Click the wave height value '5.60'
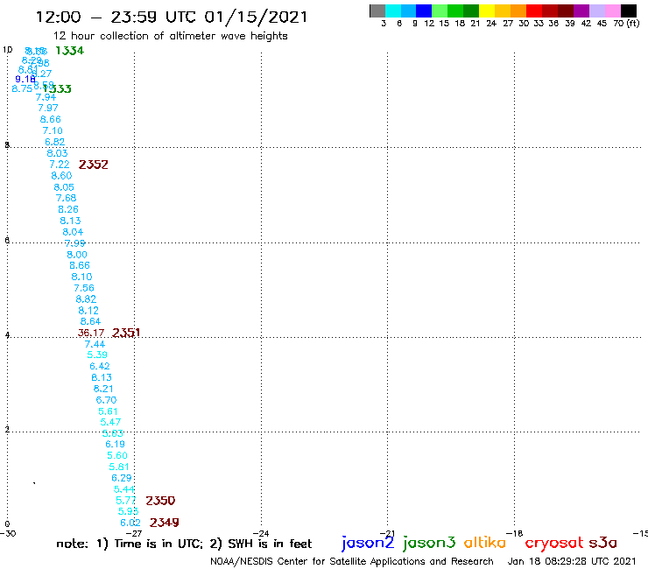Image resolution: width=648 pixels, height=569 pixels. (117, 455)
